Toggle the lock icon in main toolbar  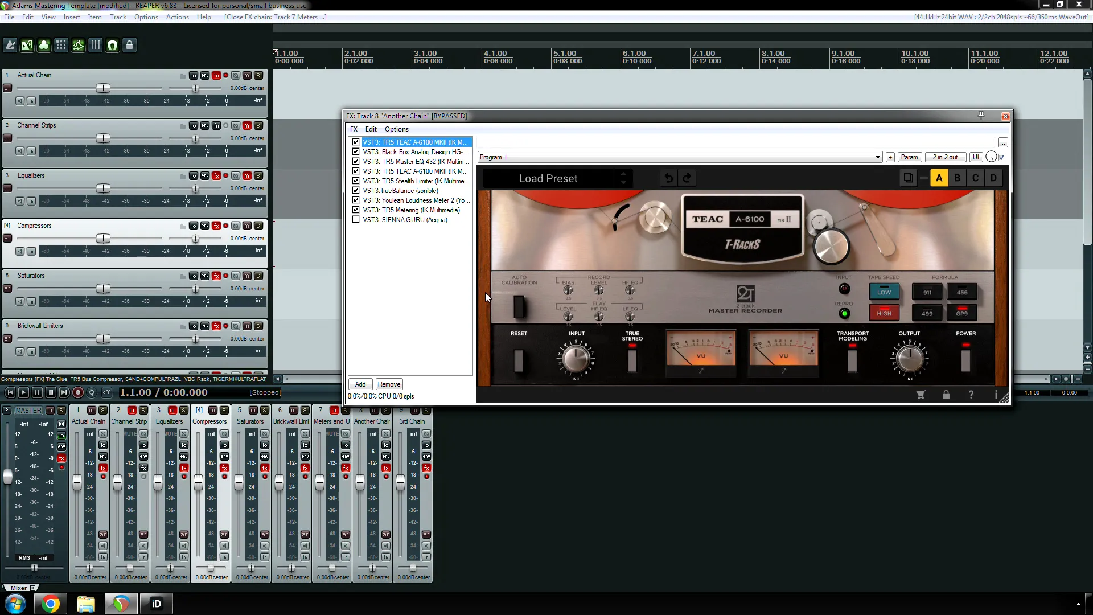point(130,46)
